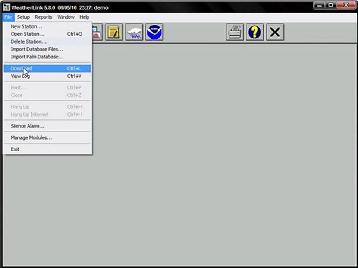Minimize the WeatherLink window
358x268 pixels.
(320, 5)
